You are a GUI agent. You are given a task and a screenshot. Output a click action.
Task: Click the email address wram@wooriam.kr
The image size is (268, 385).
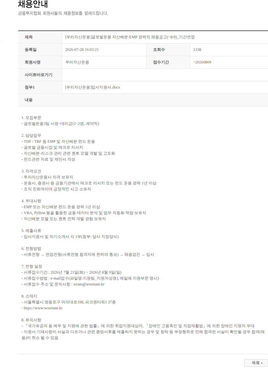pyautogui.click(x=89, y=285)
